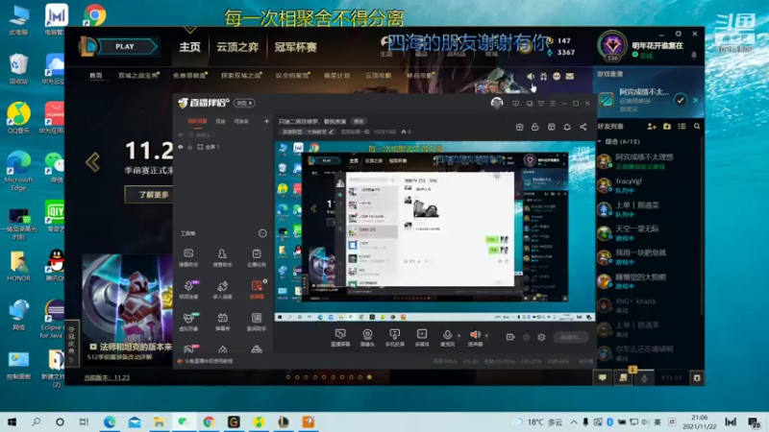Click the microphone icon in League footer
Image resolution: width=769 pixels, height=432 pixels.
(x=644, y=377)
